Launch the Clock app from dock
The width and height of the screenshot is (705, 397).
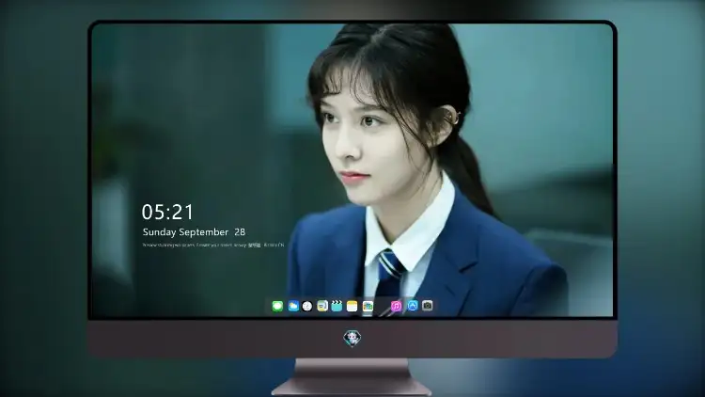307,307
